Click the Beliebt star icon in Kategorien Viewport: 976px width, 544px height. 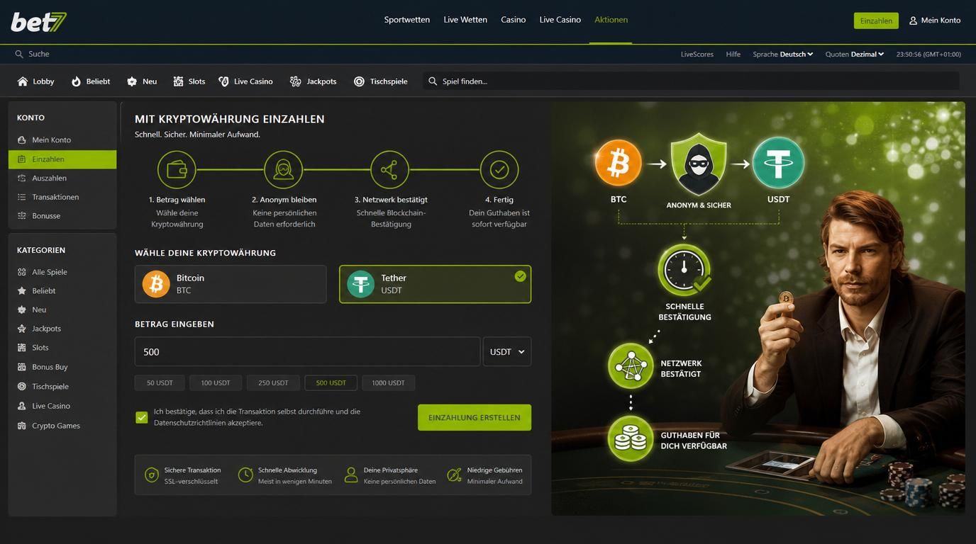[x=22, y=291]
